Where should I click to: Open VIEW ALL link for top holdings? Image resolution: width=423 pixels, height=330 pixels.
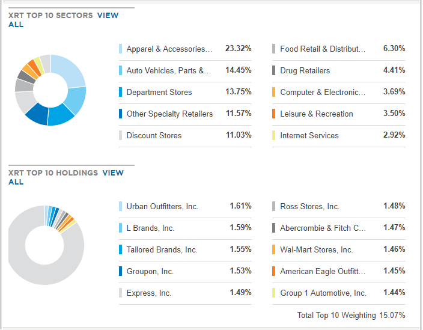click(x=112, y=173)
